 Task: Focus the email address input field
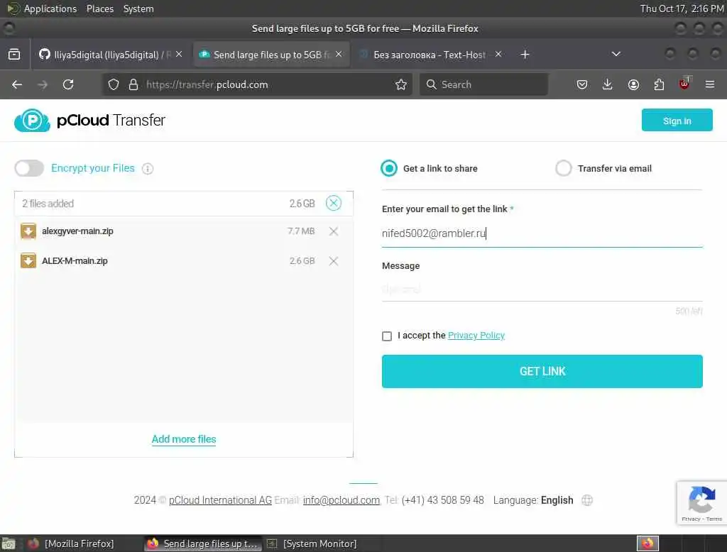[x=542, y=233]
